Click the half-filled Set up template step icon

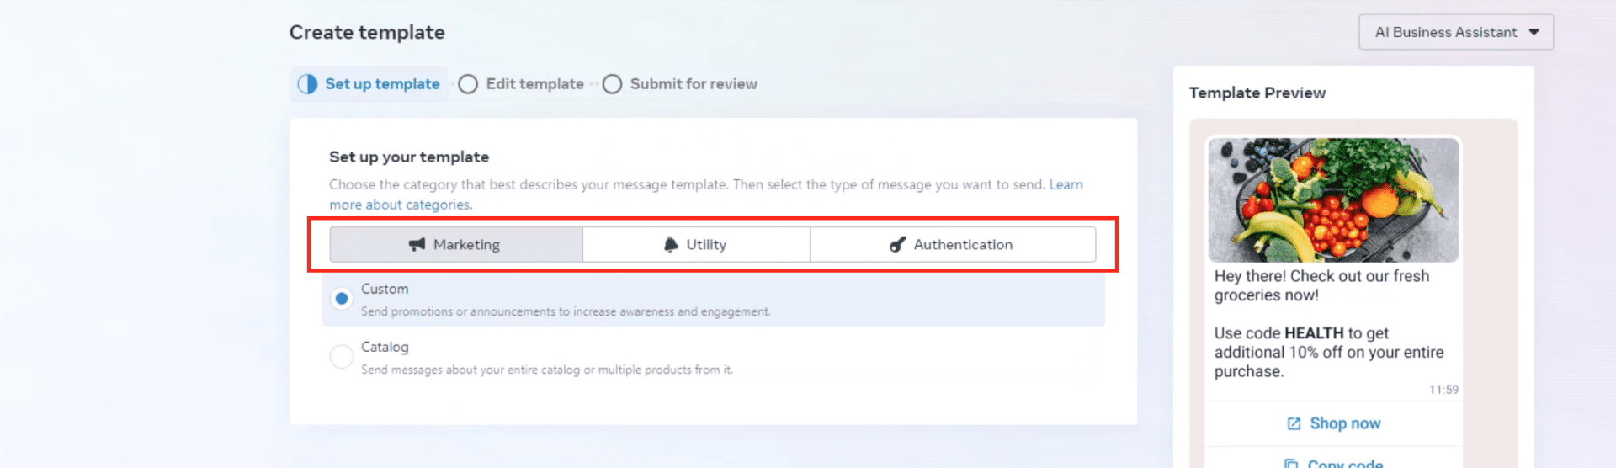[x=308, y=84]
